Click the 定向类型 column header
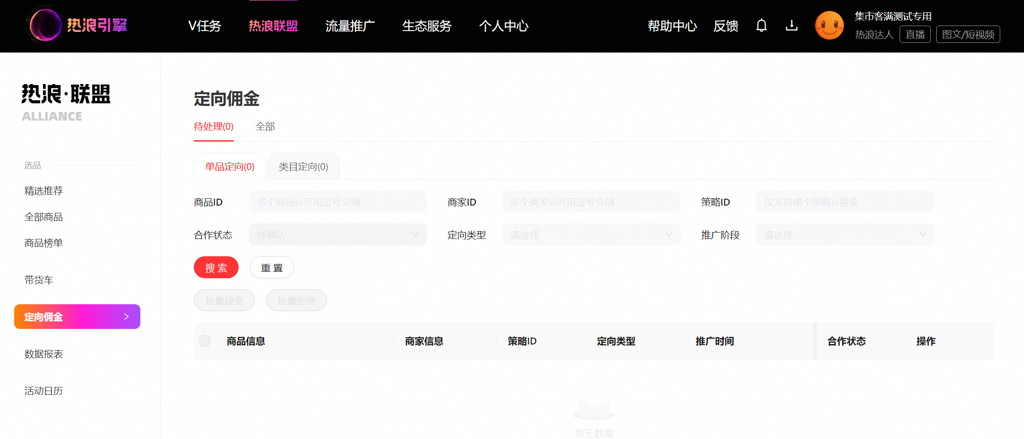Image resolution: width=1024 pixels, height=439 pixels. pos(616,341)
